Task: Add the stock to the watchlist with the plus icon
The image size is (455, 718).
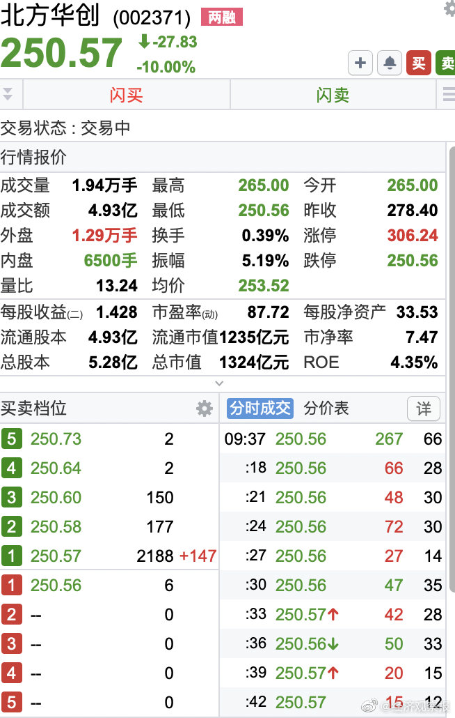Action: click(x=360, y=63)
